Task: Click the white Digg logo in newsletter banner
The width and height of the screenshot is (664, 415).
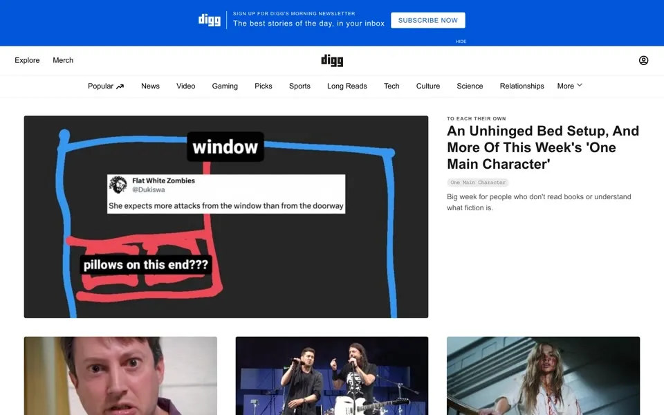Action: point(210,20)
